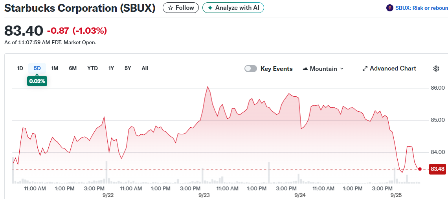Click the red current-price dot on the chart
Viewport: 448px width, 199px height.
tap(420, 169)
